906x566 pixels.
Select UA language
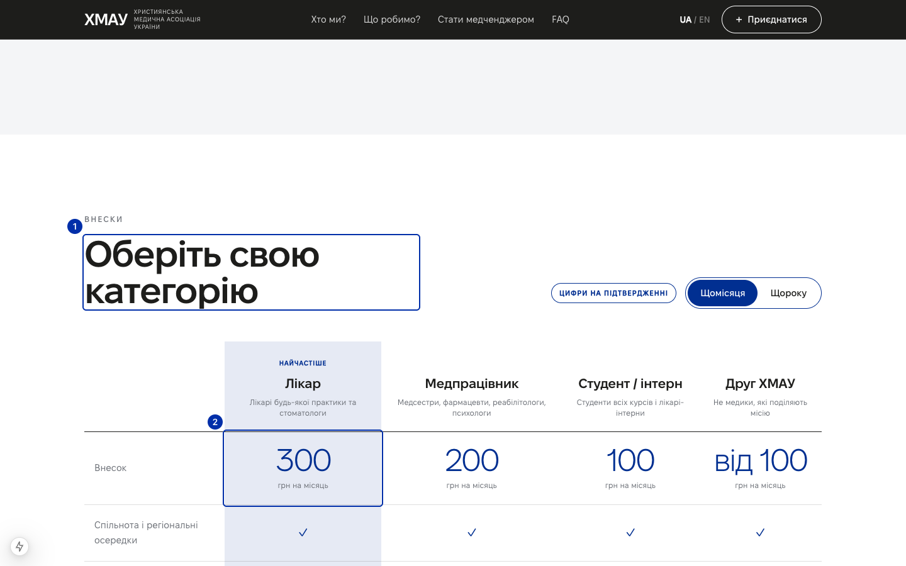pyautogui.click(x=685, y=19)
